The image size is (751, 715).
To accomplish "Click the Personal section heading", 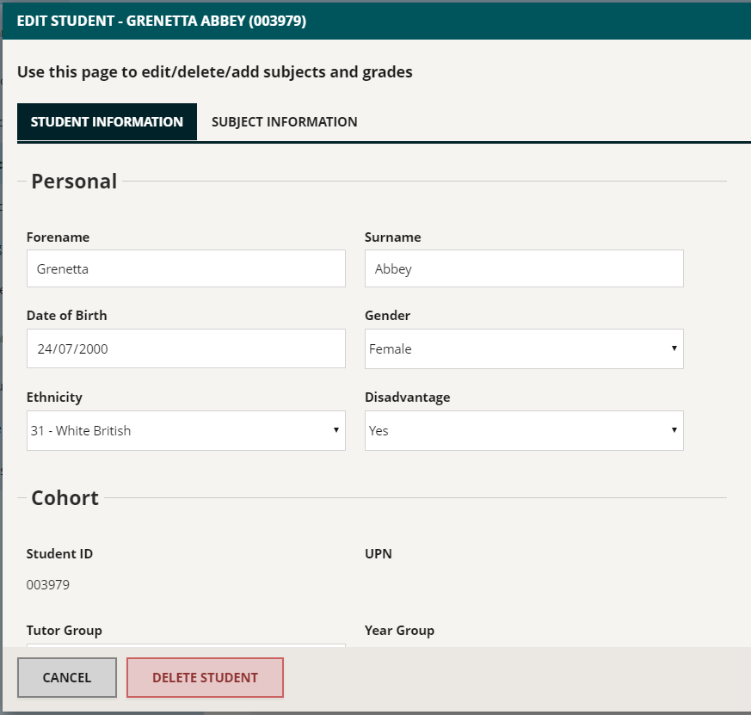I will click(x=74, y=182).
